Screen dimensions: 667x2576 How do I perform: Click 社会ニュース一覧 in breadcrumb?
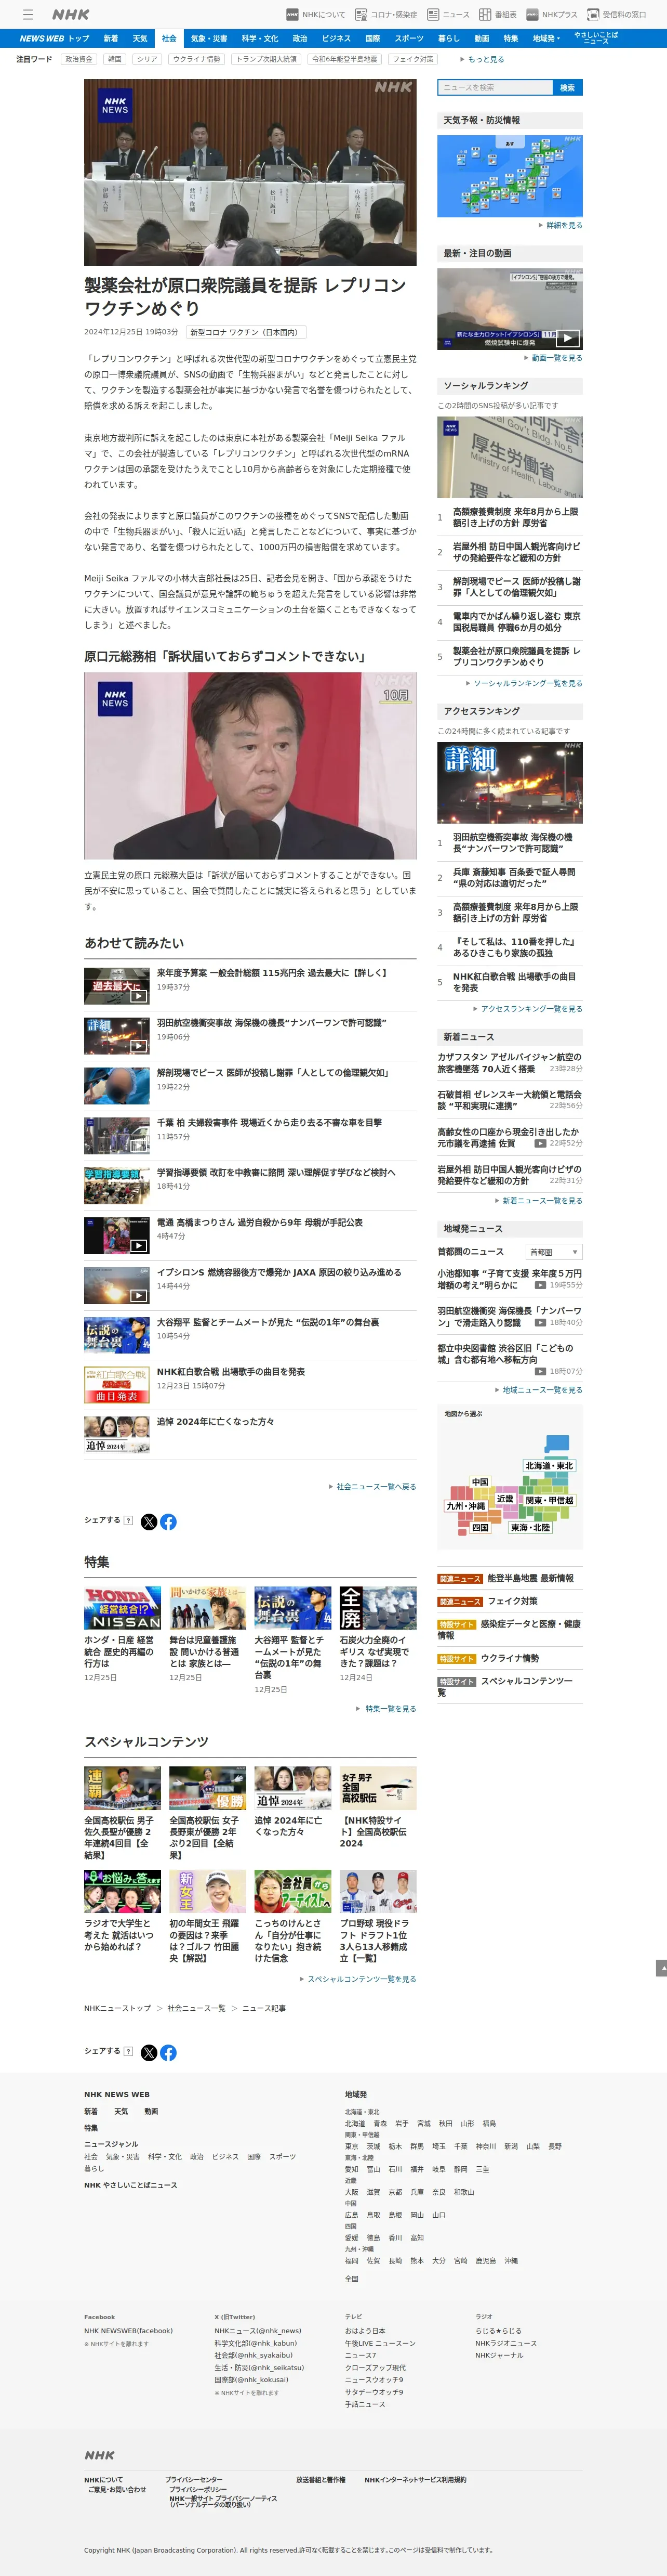coord(196,2008)
